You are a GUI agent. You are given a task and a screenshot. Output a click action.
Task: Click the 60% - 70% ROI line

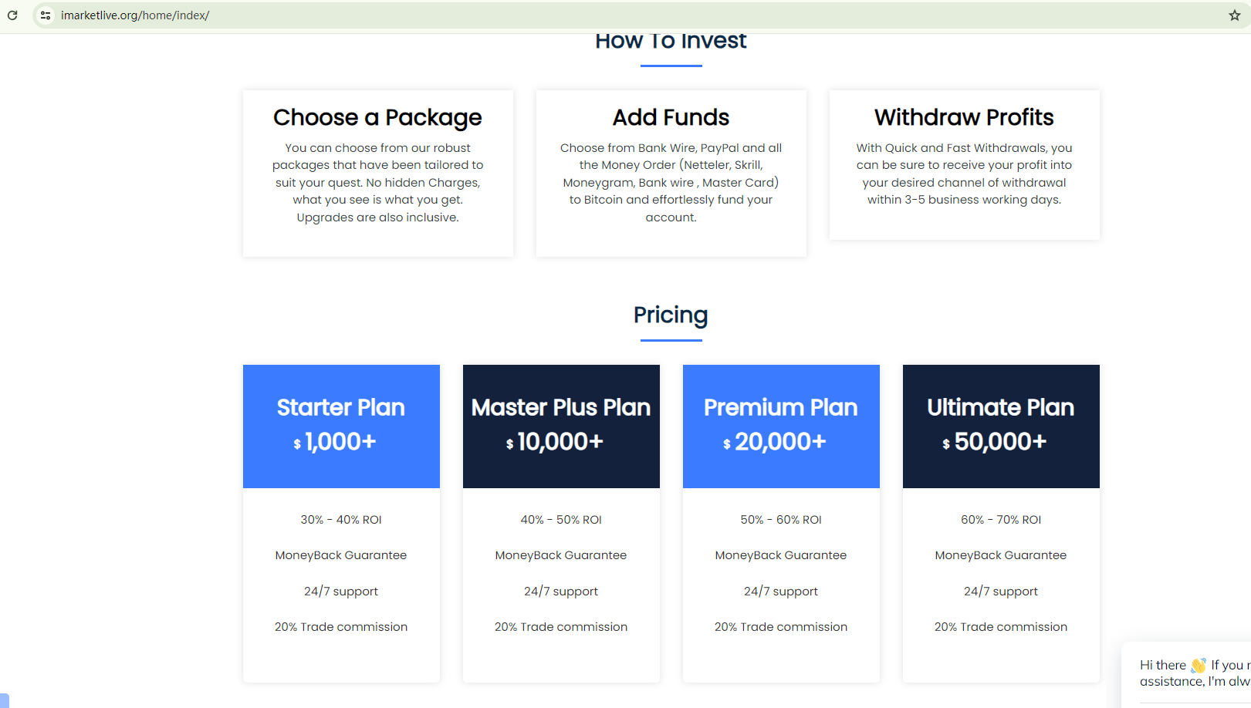(1001, 520)
